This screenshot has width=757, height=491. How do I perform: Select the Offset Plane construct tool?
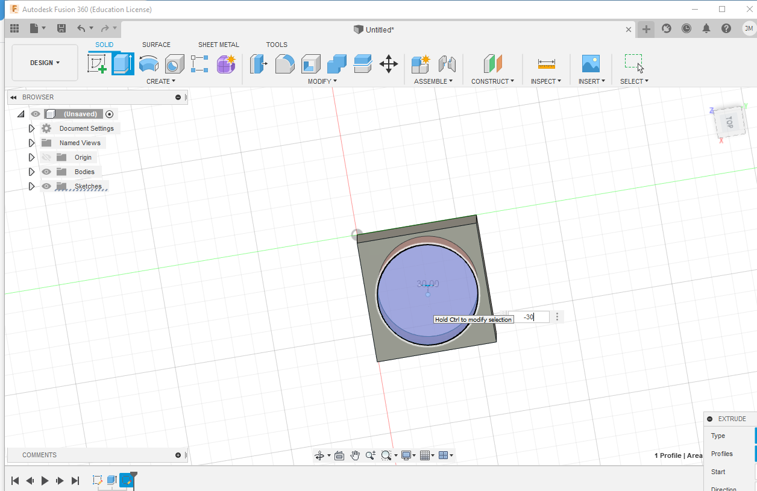point(492,64)
